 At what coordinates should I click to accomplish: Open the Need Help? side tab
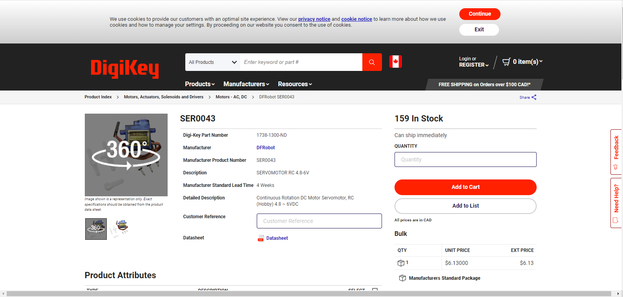[616, 203]
